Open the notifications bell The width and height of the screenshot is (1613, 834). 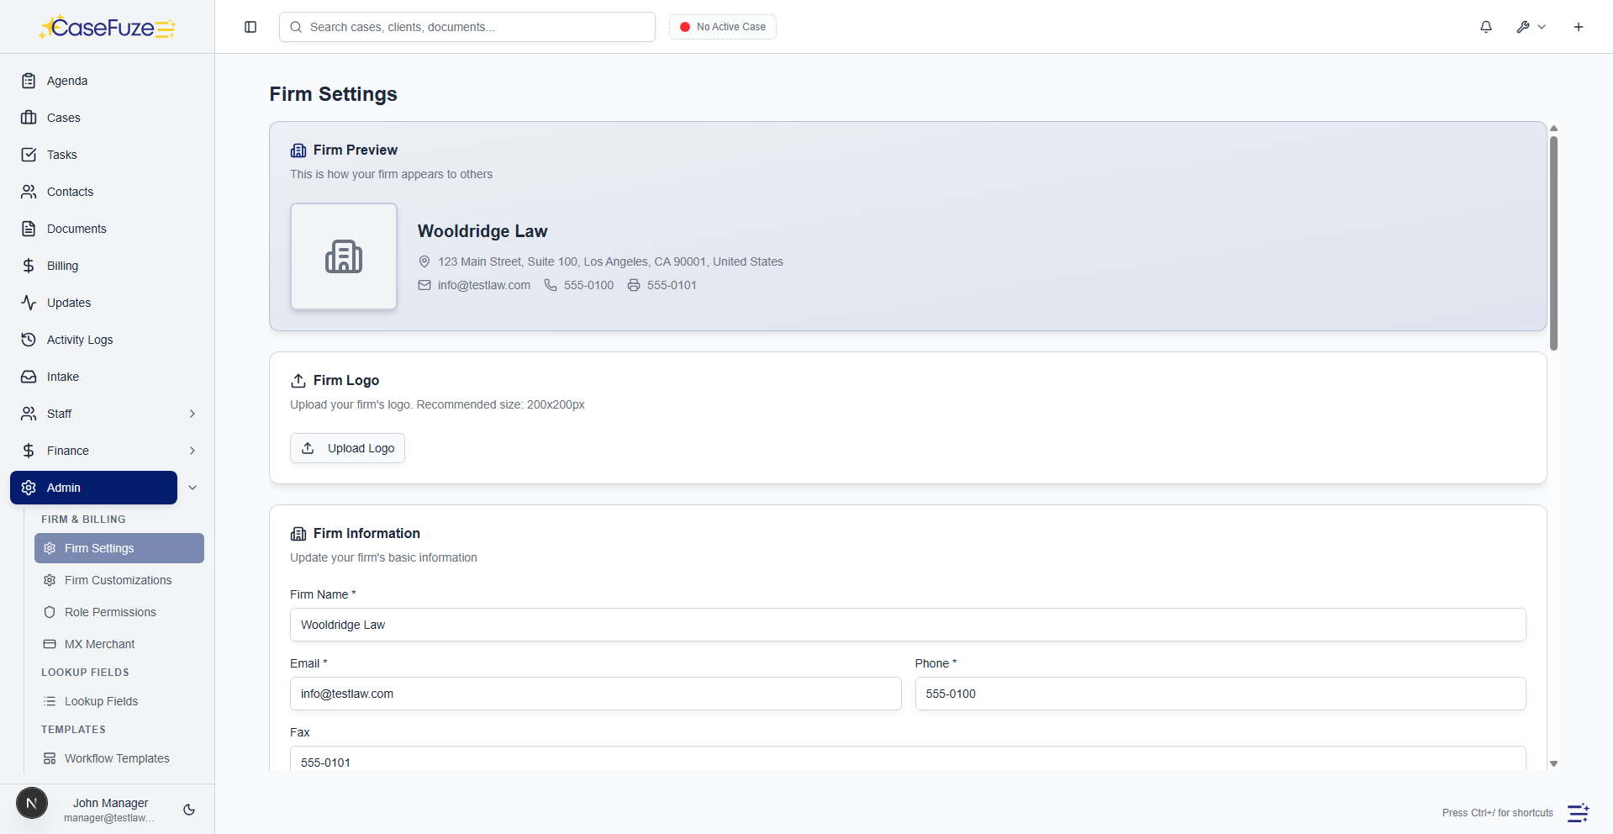click(x=1486, y=27)
